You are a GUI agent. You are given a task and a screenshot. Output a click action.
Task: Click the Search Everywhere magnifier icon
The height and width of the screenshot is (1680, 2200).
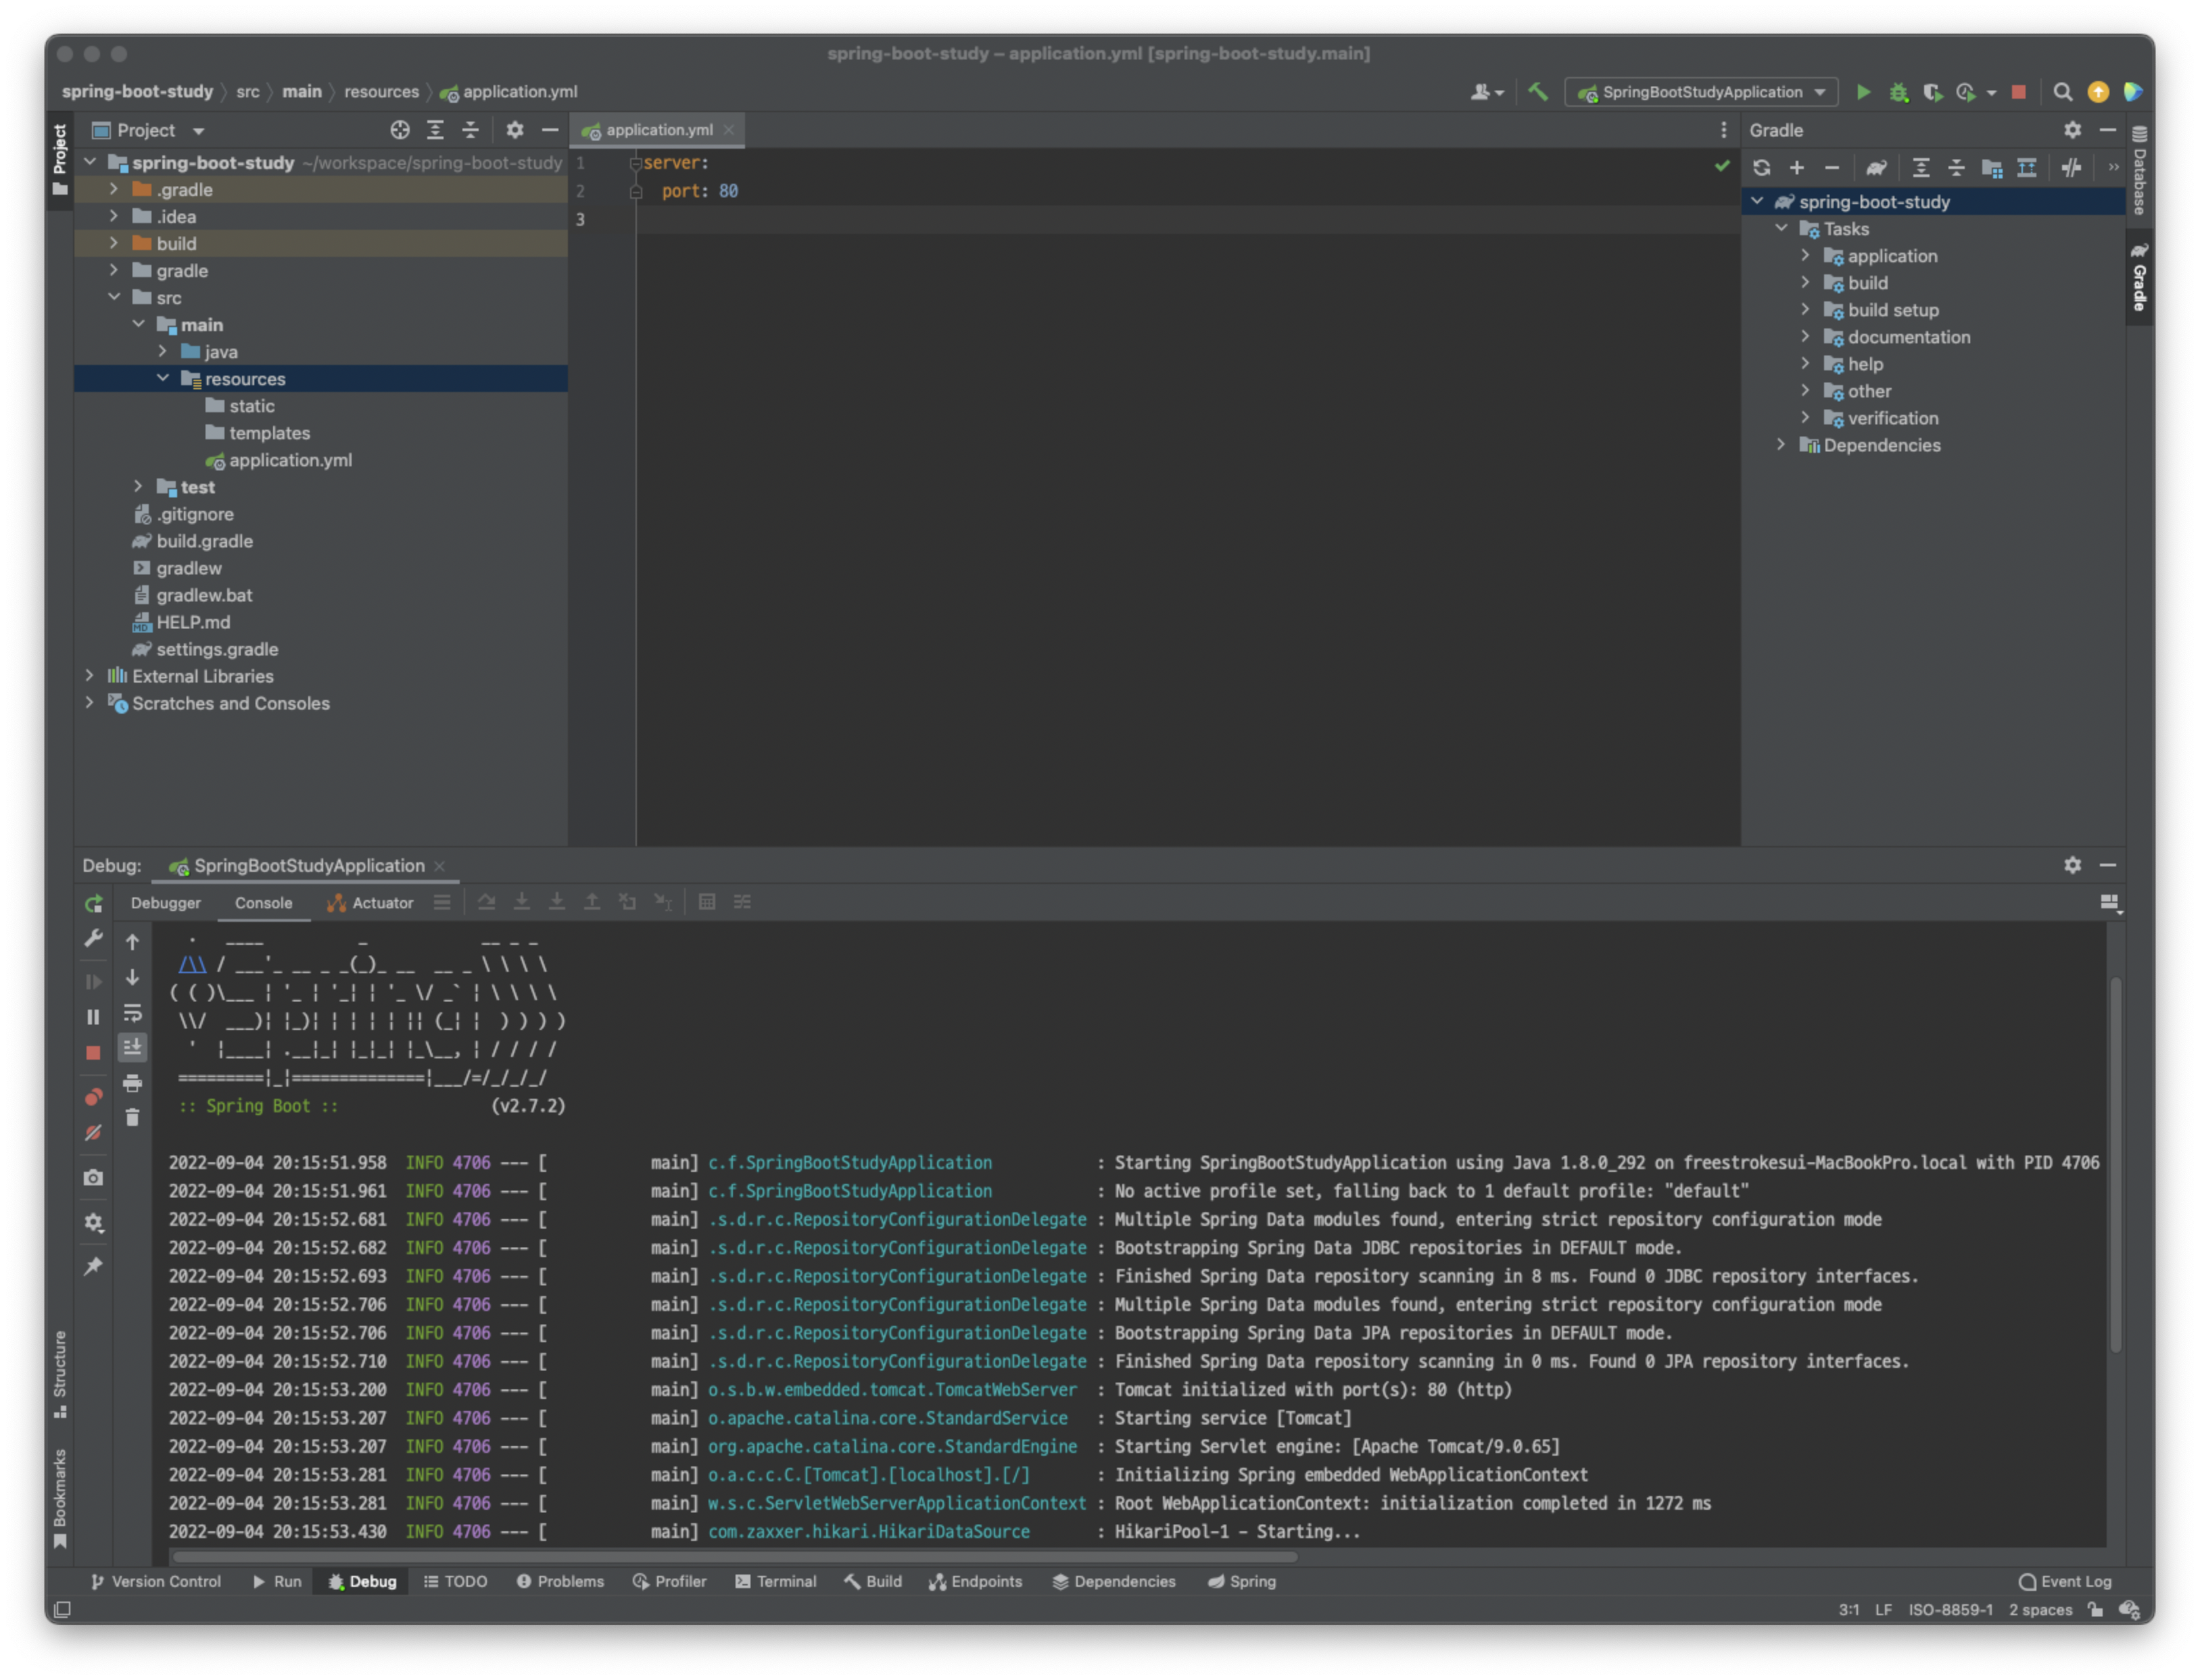pos(2062,92)
